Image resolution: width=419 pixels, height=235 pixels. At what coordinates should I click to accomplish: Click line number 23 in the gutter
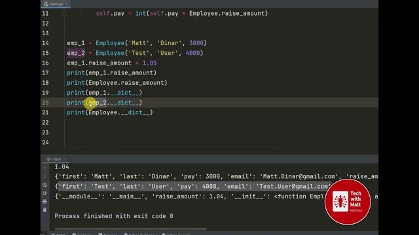pyautogui.click(x=45, y=133)
